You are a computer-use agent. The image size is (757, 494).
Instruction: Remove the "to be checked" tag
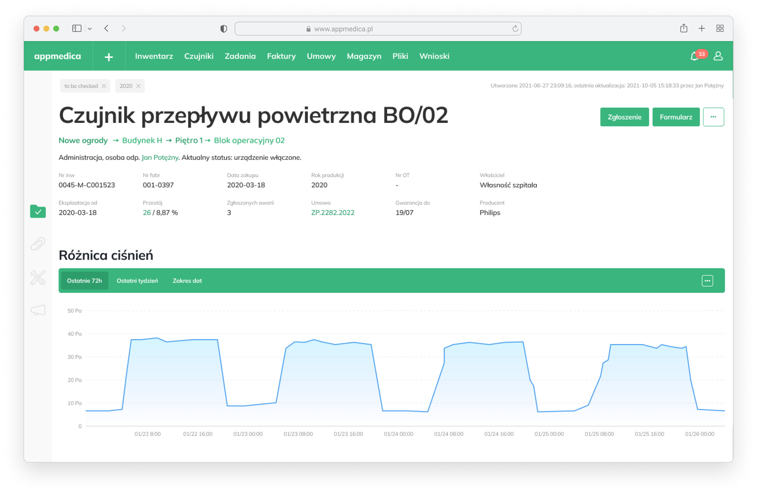point(104,86)
